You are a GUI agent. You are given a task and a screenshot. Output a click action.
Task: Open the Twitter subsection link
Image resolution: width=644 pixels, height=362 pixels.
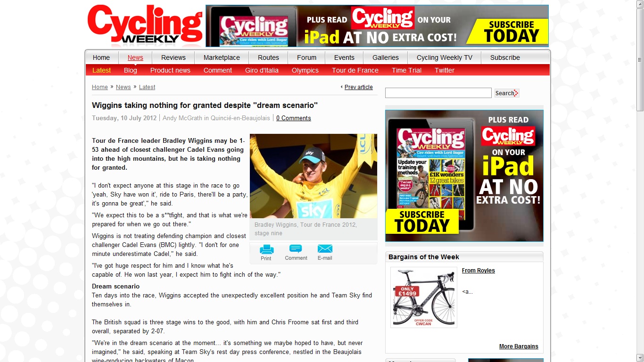pos(445,70)
